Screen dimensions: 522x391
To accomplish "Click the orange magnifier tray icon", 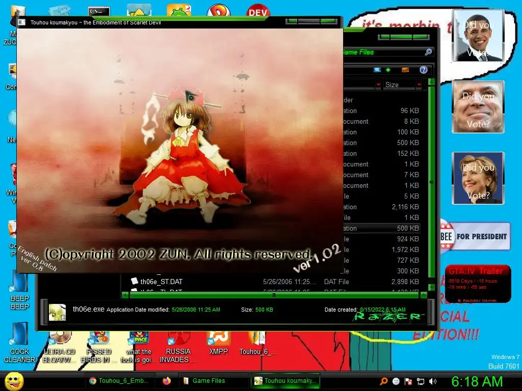I will (x=384, y=381).
